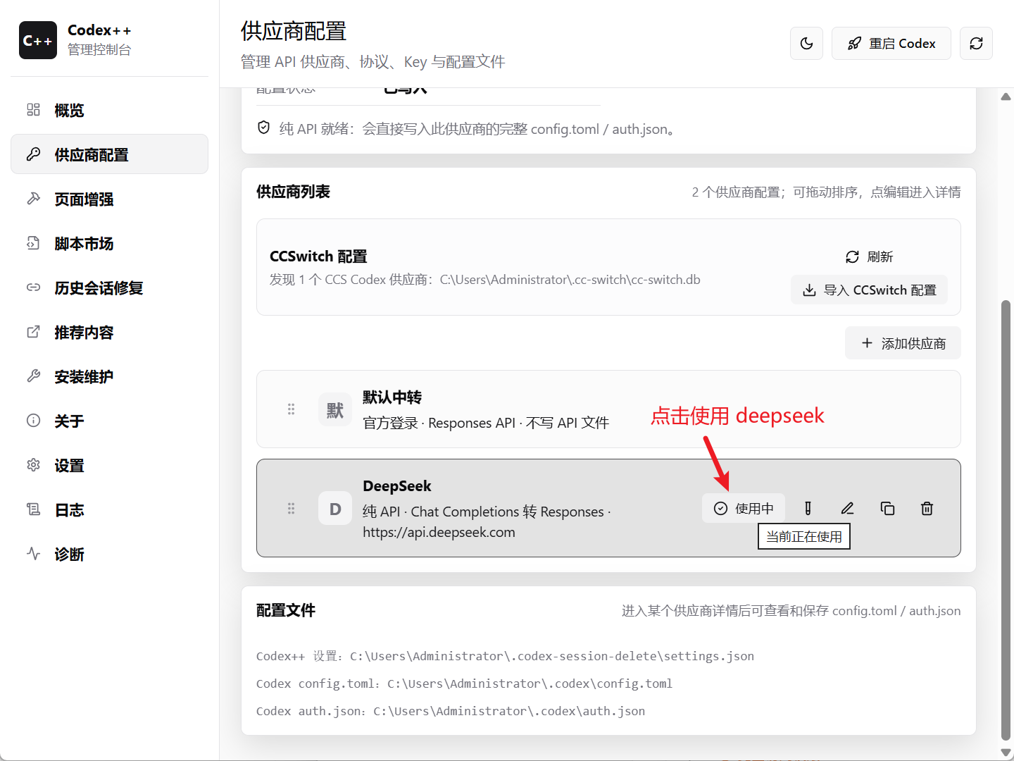Click the DeepSeek provider name

pos(397,486)
